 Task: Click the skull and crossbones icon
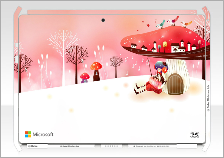click(x=195, y=135)
